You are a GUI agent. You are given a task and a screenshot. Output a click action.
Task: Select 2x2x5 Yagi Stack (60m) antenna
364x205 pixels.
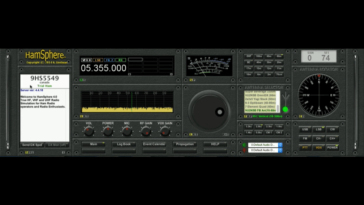pyautogui.click(x=260, y=99)
